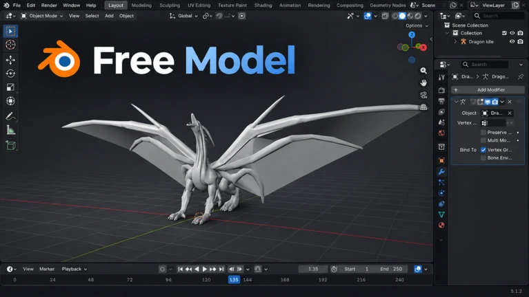Open the Render menu
This screenshot has height=297, width=529.
click(49, 5)
